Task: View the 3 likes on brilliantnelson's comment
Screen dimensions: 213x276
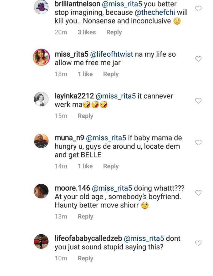Action: (87, 32)
